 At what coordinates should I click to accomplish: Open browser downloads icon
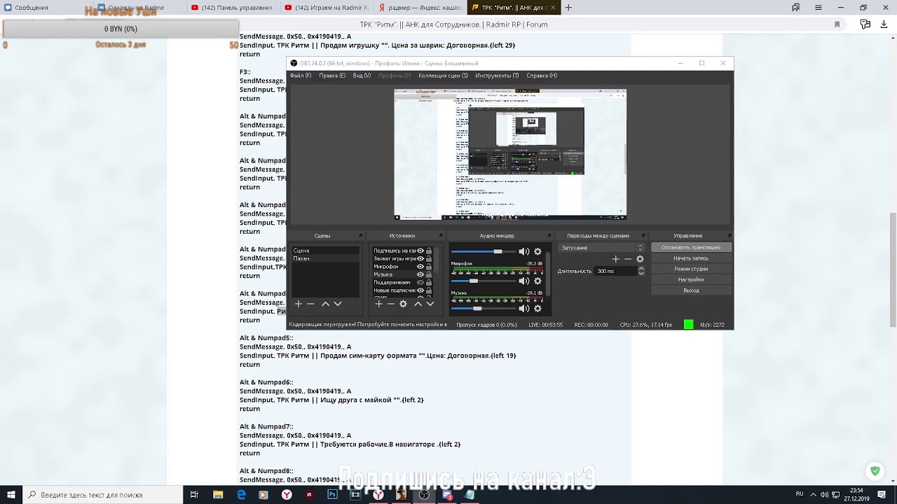click(x=884, y=24)
